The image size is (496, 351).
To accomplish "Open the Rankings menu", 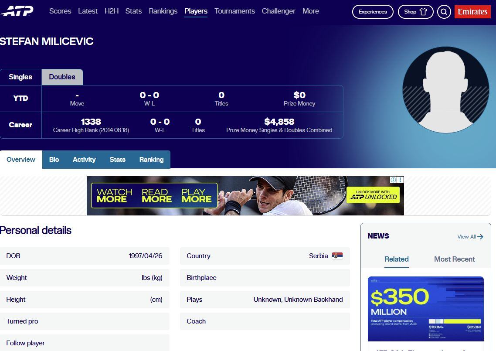I will [163, 11].
